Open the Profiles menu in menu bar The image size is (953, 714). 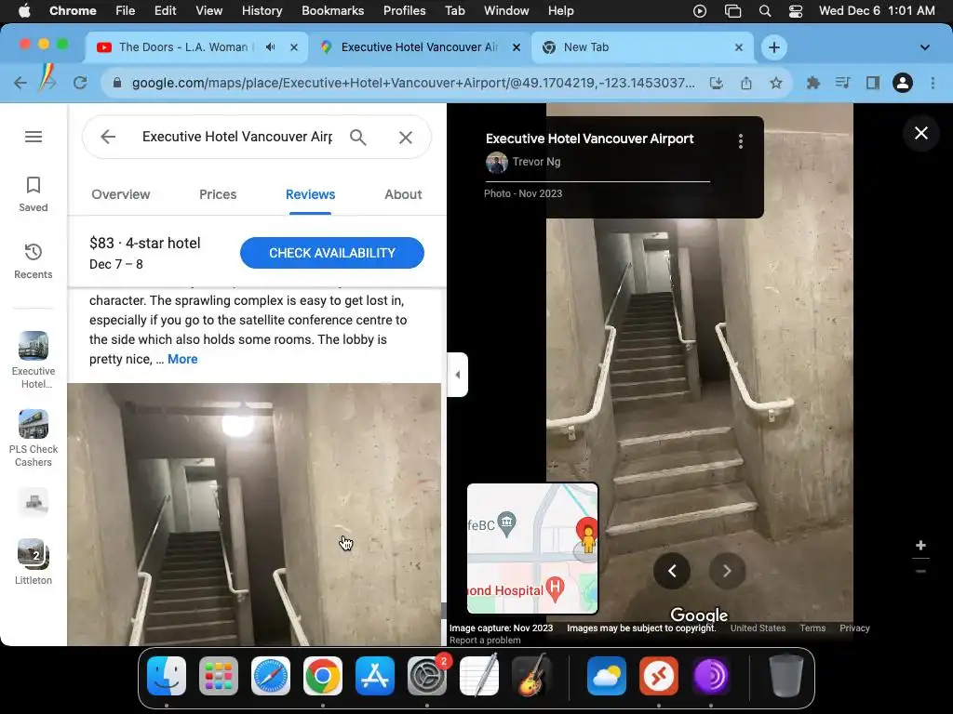pyautogui.click(x=404, y=11)
